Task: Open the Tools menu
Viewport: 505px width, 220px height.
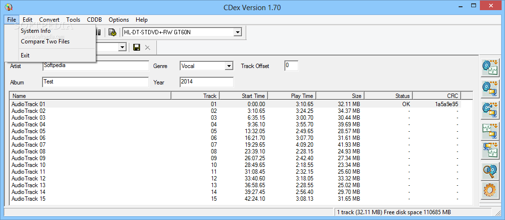Action: pos(73,20)
